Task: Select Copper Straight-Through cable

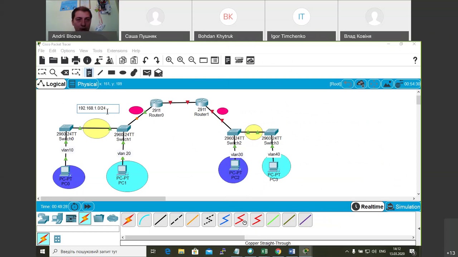Action: pos(161,220)
